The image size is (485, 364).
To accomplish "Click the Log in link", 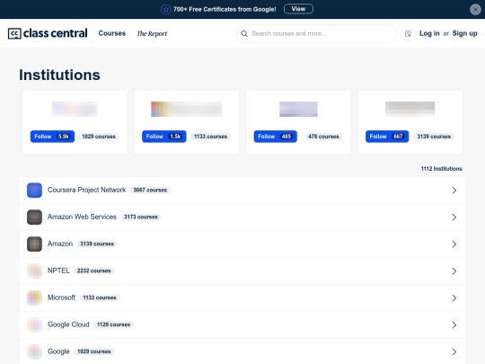I will pyautogui.click(x=429, y=33).
